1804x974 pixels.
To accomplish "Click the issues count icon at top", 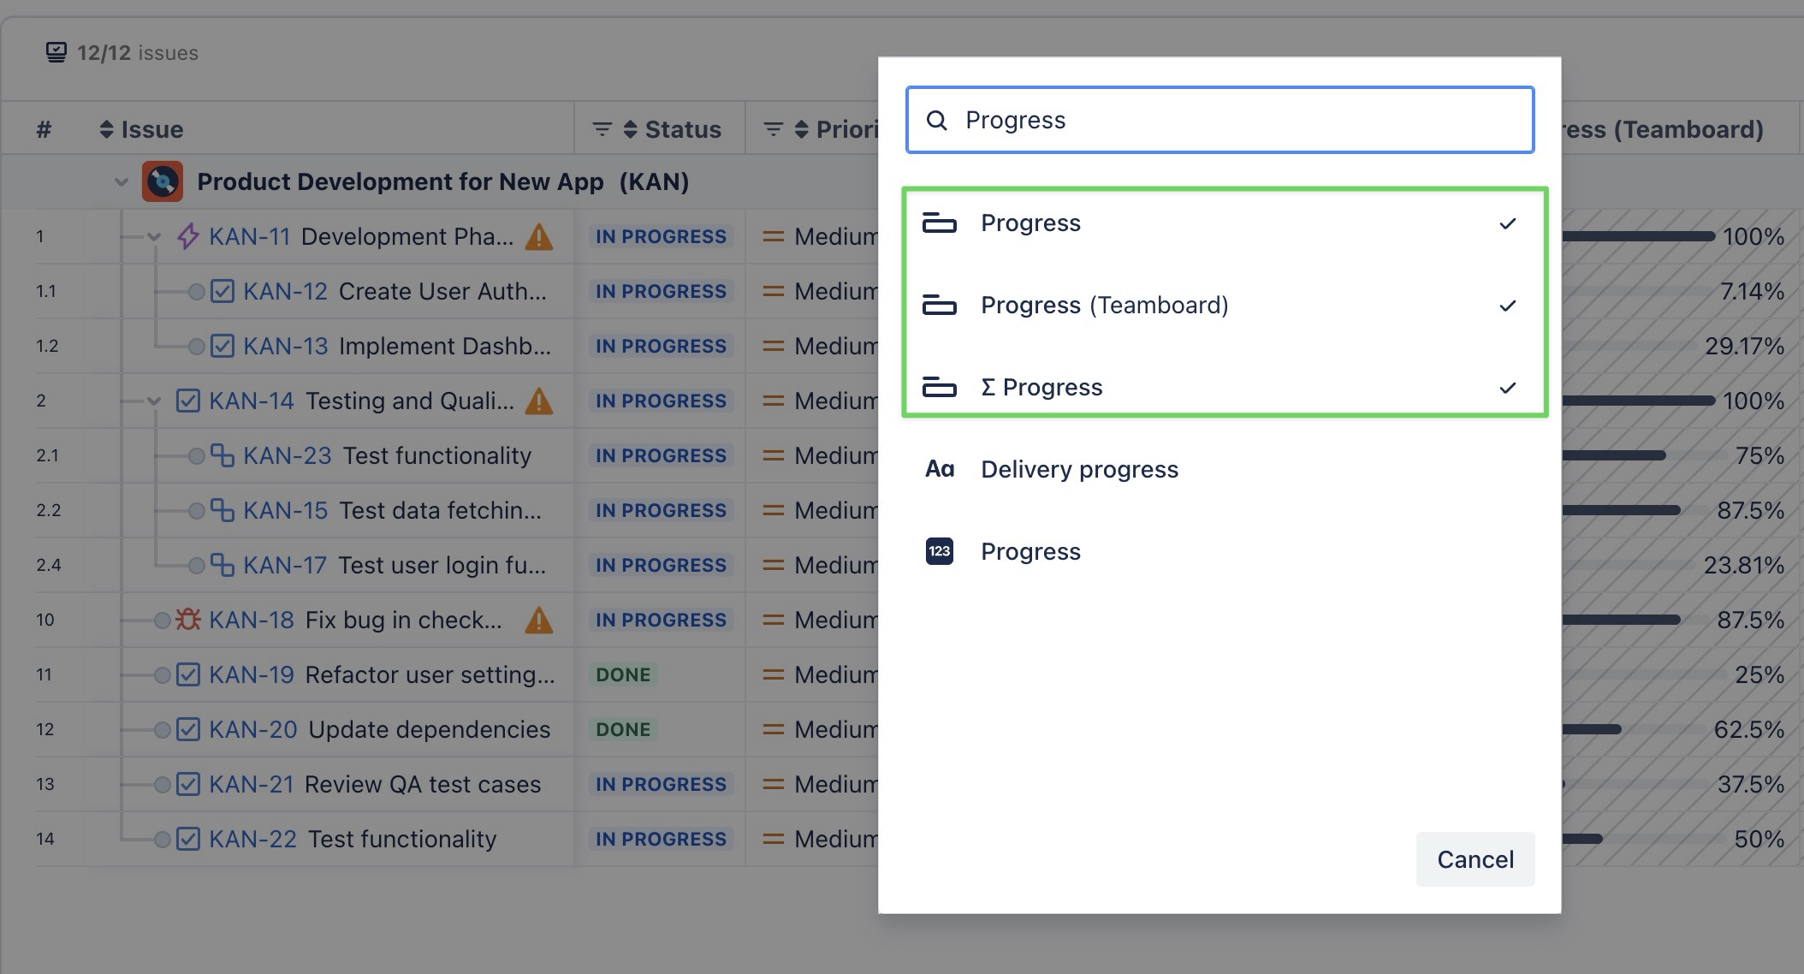I will coord(56,53).
